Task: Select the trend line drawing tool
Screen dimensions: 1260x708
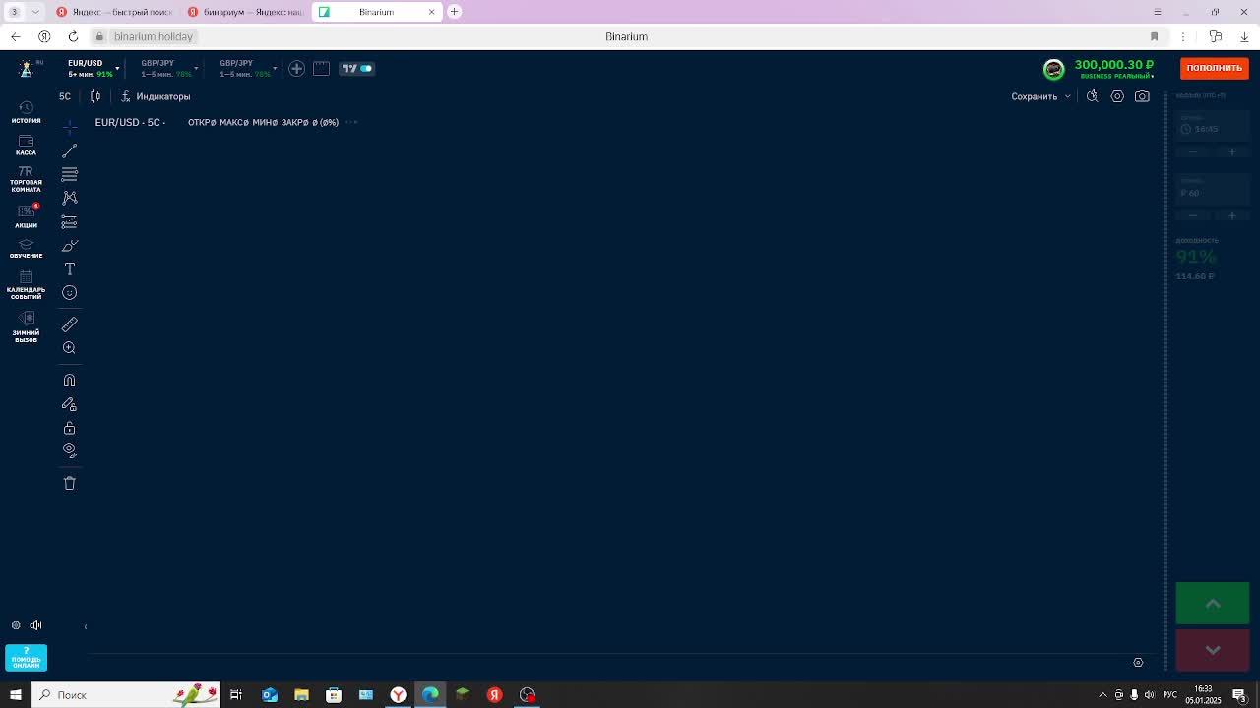Action: (69, 150)
